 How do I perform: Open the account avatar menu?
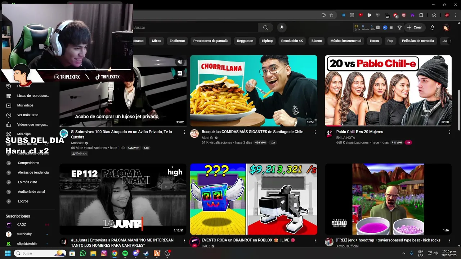click(446, 28)
